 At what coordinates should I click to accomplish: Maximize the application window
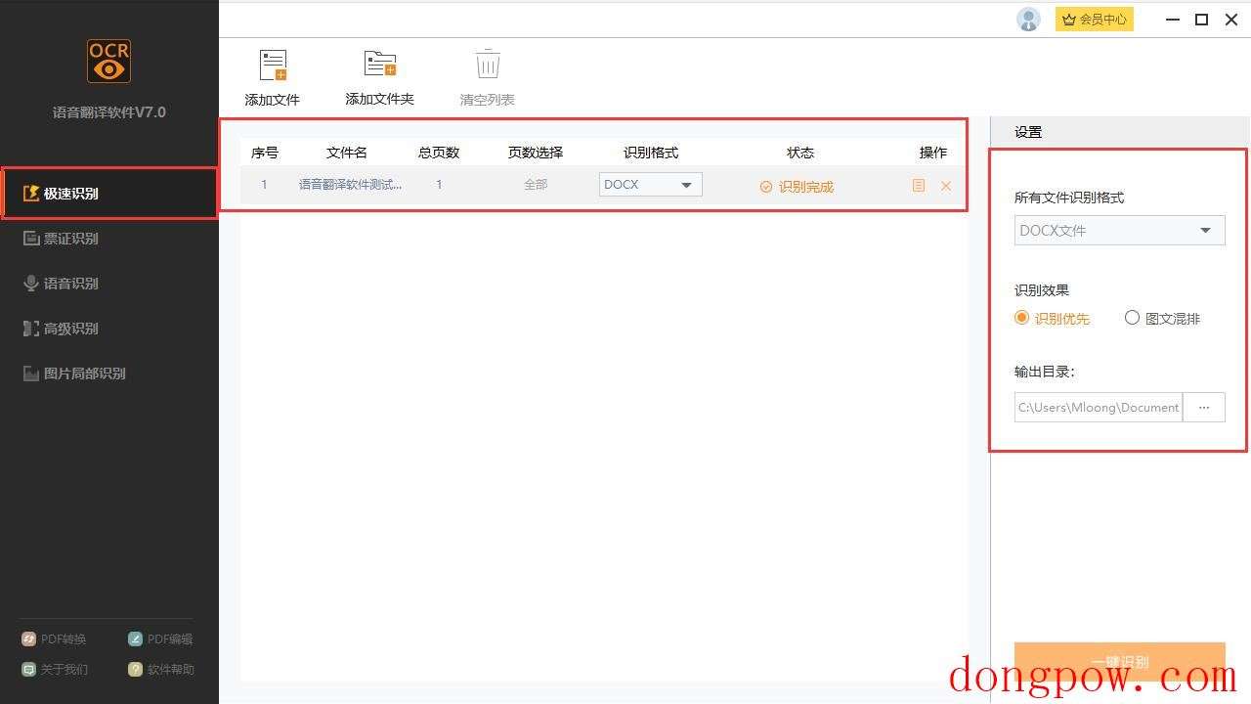coord(1202,19)
